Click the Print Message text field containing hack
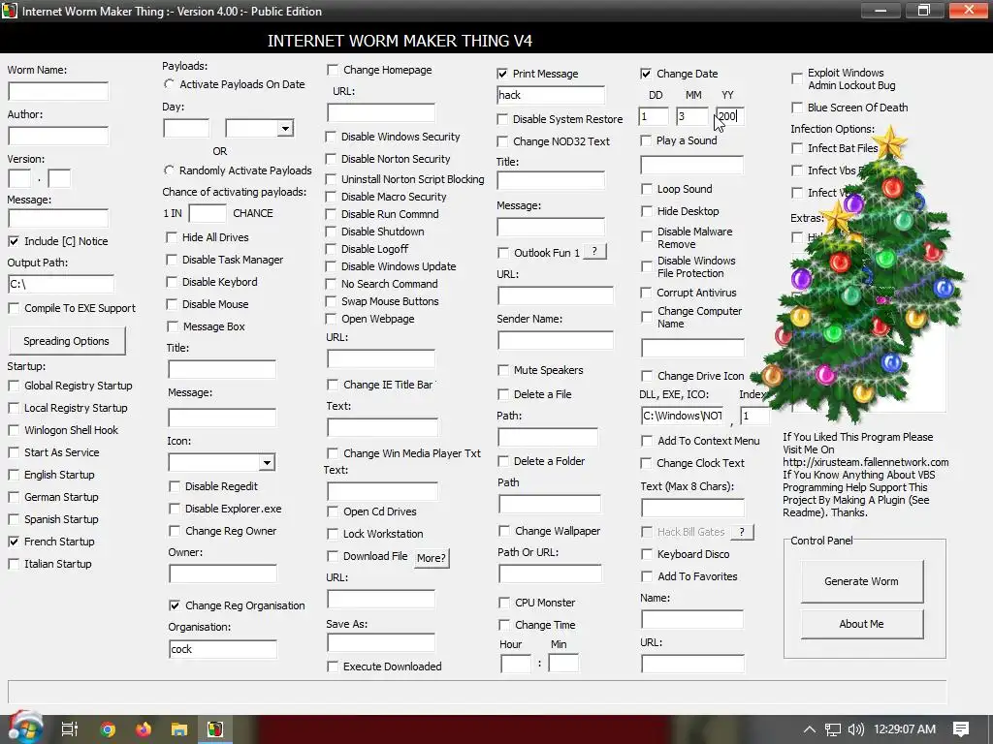Image resolution: width=993 pixels, height=744 pixels. (551, 95)
